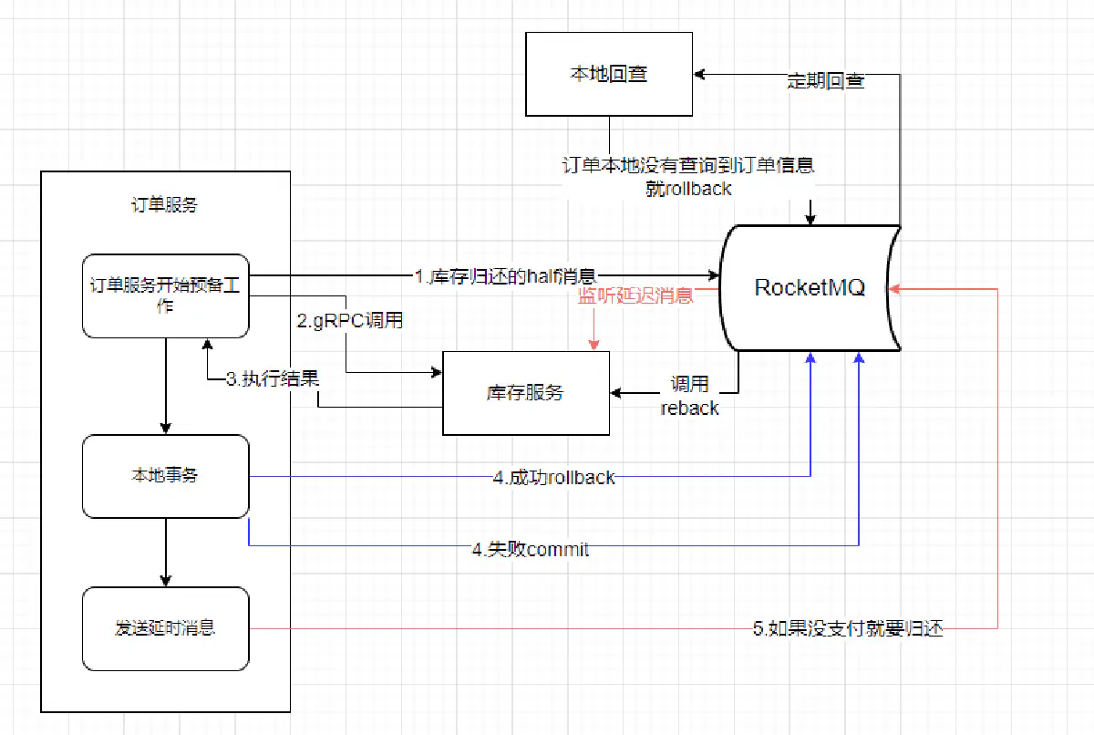Image resolution: width=1094 pixels, height=735 pixels.
Task: Click the 2.gRPC调用 connector label
Action: [349, 321]
